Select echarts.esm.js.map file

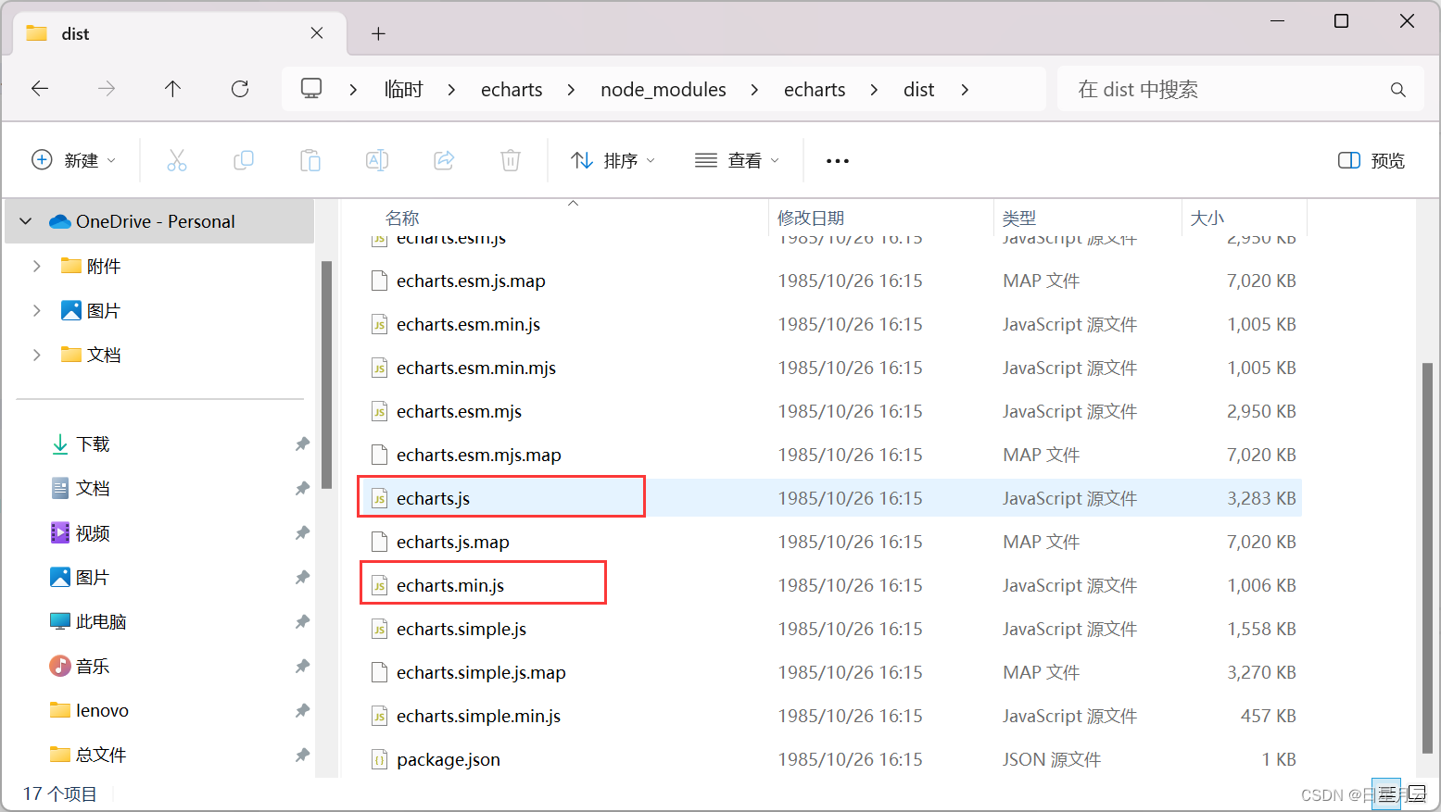tap(829, 281)
